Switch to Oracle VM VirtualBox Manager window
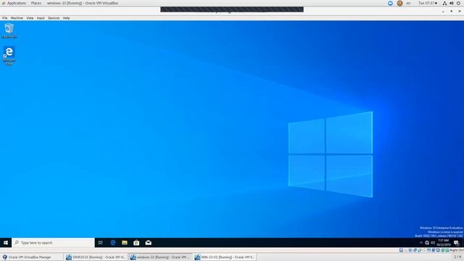464x261 pixels. point(32,257)
